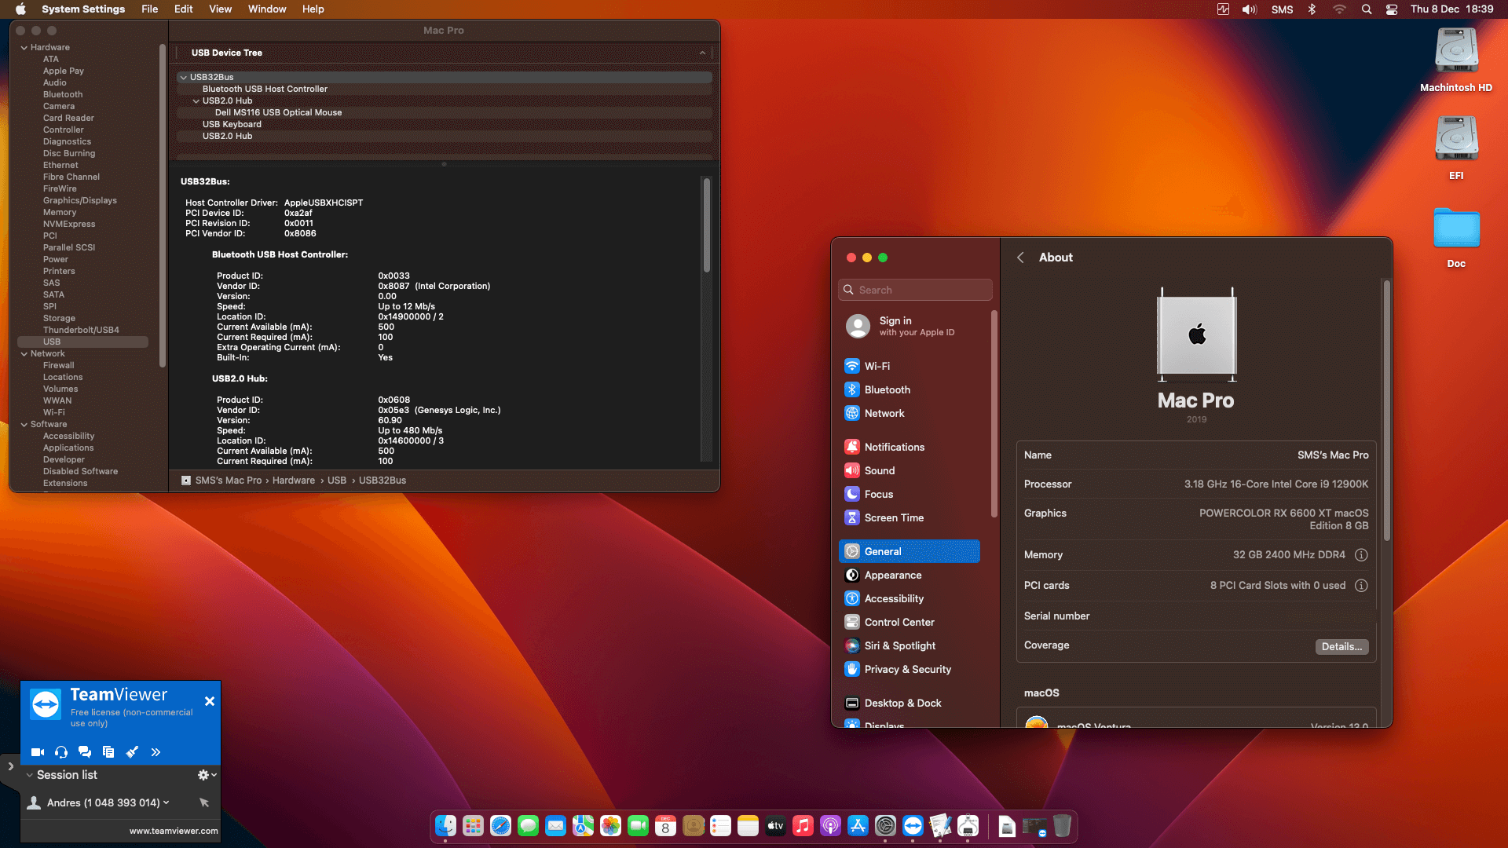Open the Doc folder on desktop
The image size is (1508, 848).
coord(1456,236)
